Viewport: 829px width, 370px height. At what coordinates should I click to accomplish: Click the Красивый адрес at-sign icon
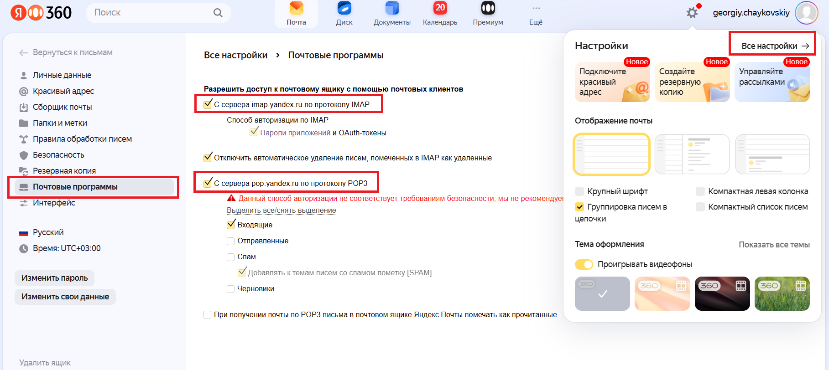coord(24,91)
